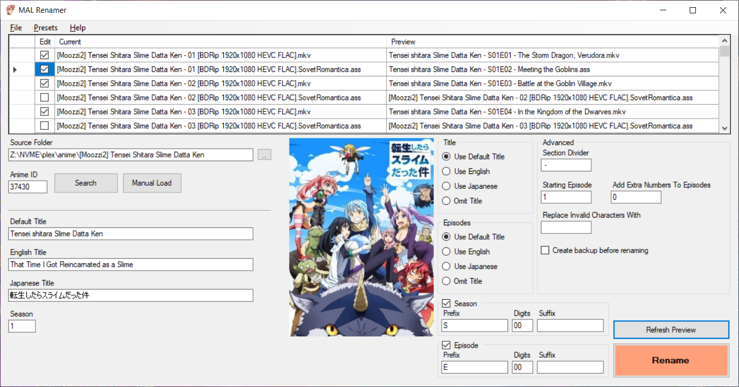739x387 pixels.
Task: Uncheck Edit box for episode 01 mkv row
Action: tap(45, 55)
